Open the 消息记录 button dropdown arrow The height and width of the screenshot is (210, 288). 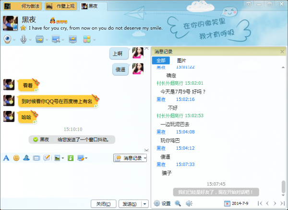(x=145, y=158)
